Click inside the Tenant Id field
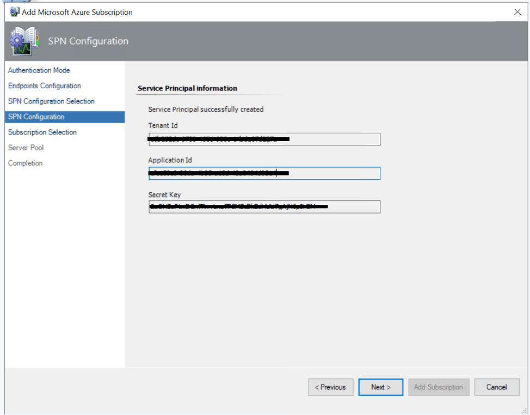Image resolution: width=530 pixels, height=415 pixels. pos(264,139)
